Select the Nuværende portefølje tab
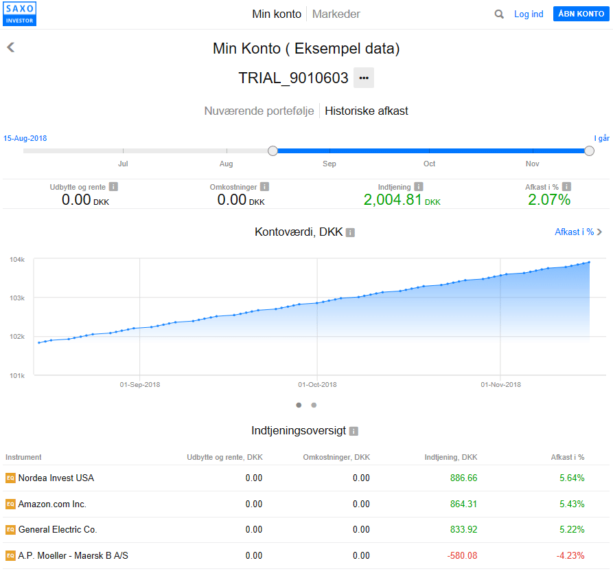The height and width of the screenshot is (578, 613). [259, 111]
